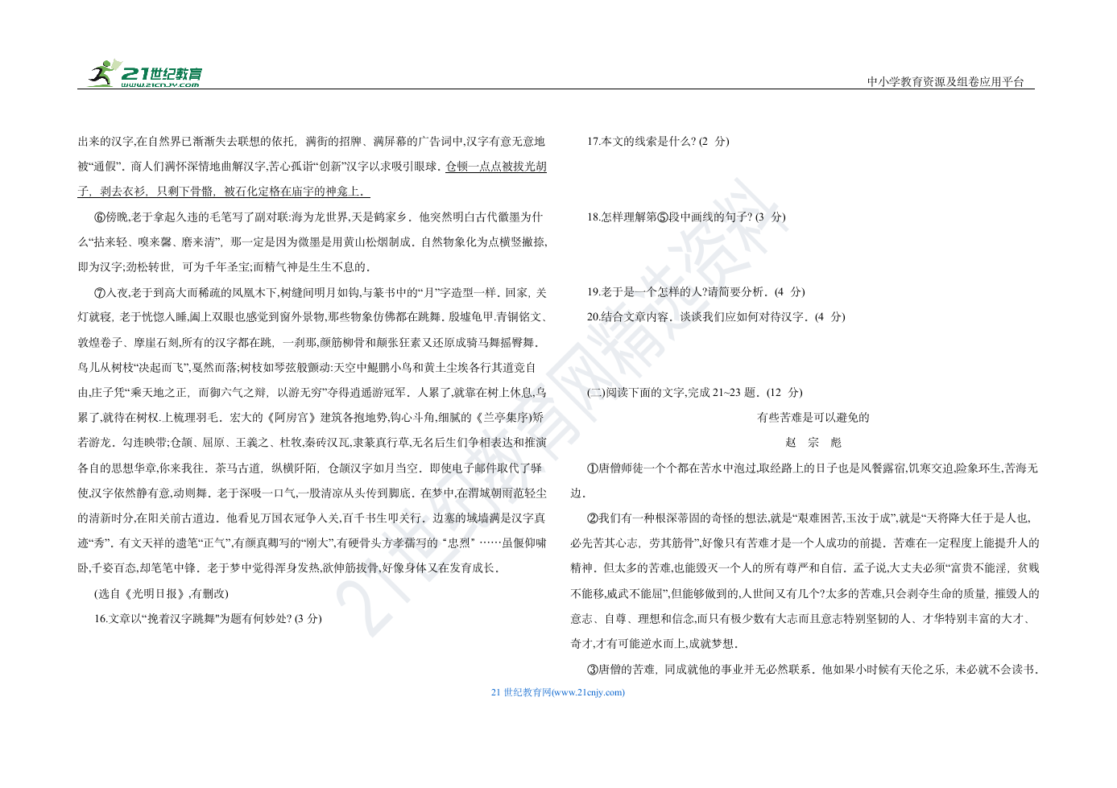This screenshot has width=1117, height=788.
Task: Select question 20 about 如何对待汉字
Action: tap(716, 317)
